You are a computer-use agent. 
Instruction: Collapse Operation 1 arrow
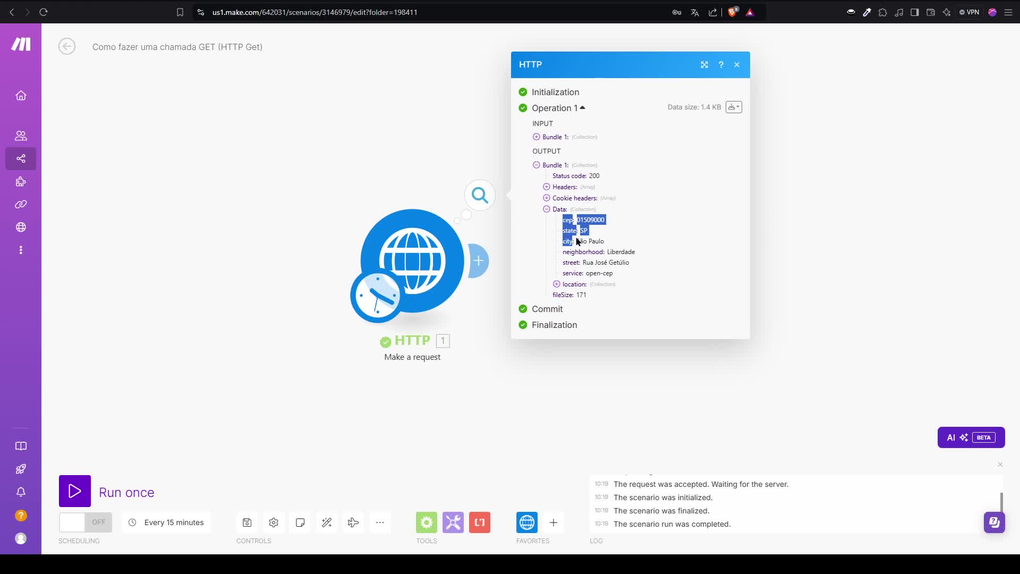582,108
